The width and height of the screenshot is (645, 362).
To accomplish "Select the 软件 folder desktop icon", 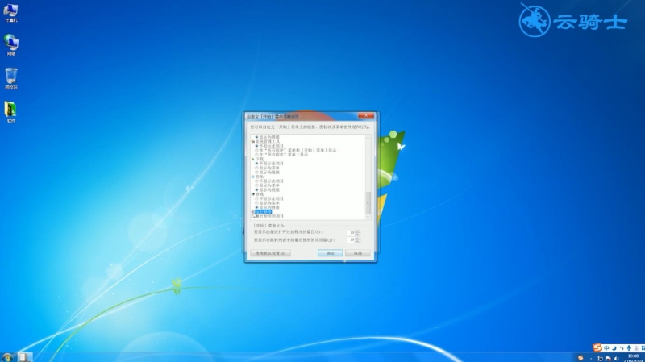I will (10, 112).
